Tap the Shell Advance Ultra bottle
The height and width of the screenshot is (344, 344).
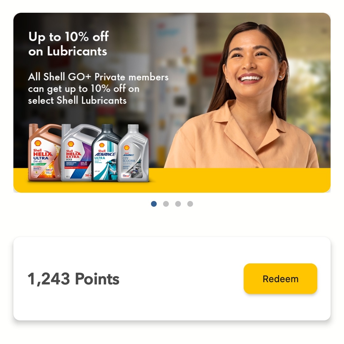105,154
